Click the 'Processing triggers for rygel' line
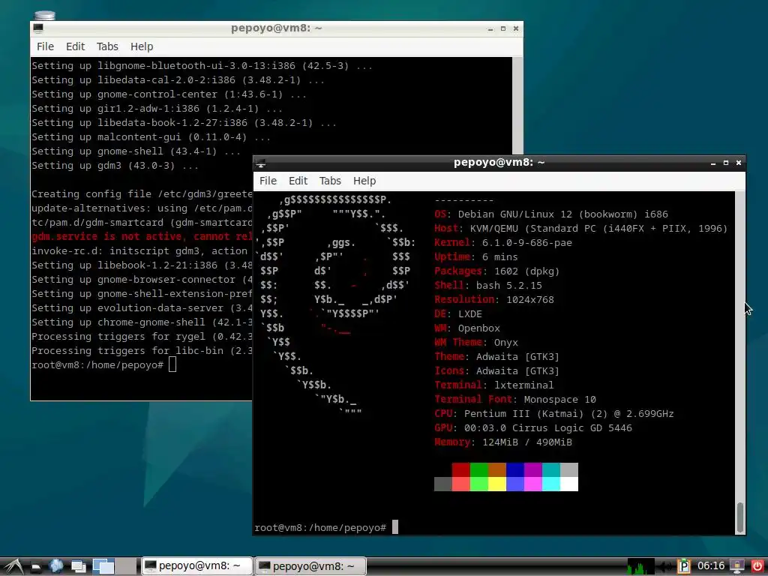The width and height of the screenshot is (768, 576). pos(142,337)
